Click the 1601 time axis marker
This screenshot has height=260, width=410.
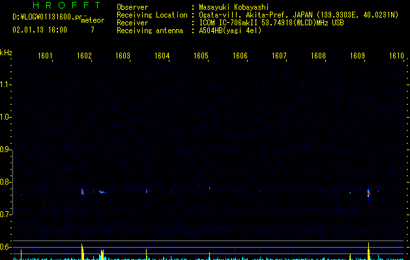(x=45, y=56)
